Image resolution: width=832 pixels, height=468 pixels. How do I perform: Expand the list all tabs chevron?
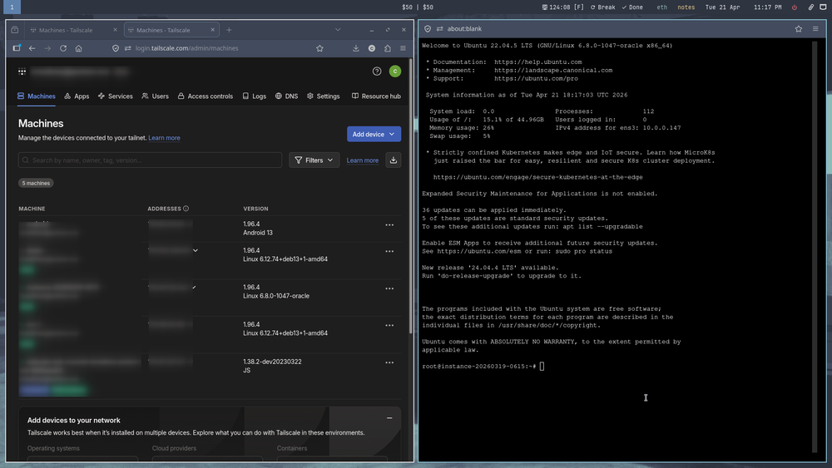coord(338,30)
